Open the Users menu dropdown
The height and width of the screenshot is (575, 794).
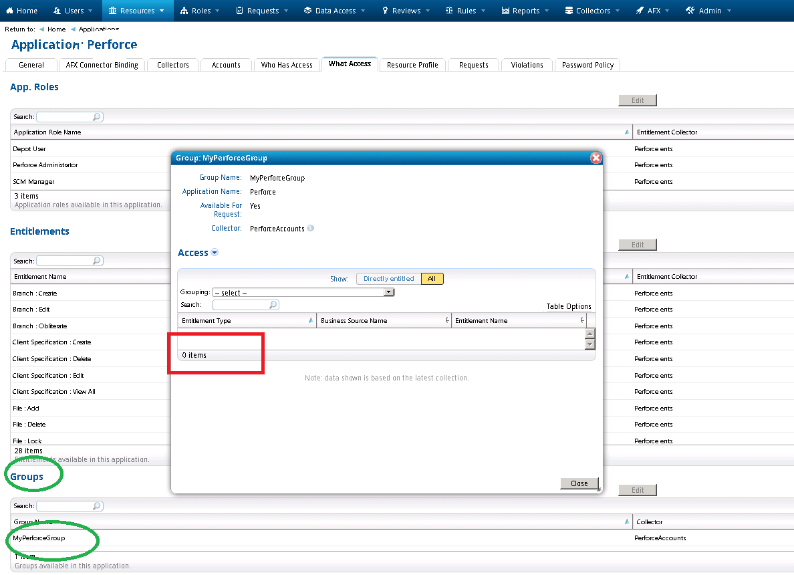pyautogui.click(x=90, y=11)
